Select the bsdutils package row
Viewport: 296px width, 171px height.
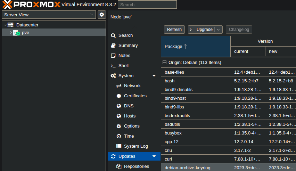click(x=229, y=124)
